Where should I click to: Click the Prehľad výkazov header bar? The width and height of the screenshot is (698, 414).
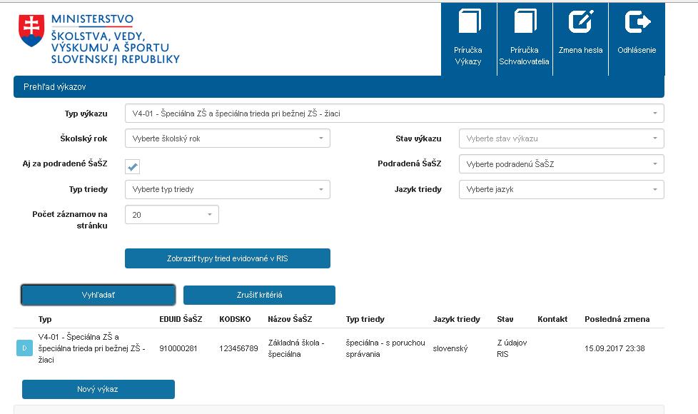click(x=339, y=87)
